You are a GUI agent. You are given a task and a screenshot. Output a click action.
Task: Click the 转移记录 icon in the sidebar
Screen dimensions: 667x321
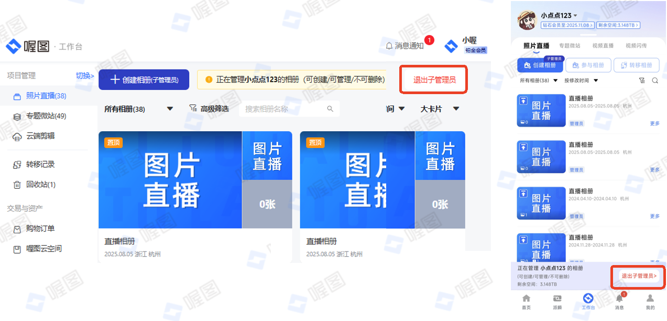click(x=17, y=165)
